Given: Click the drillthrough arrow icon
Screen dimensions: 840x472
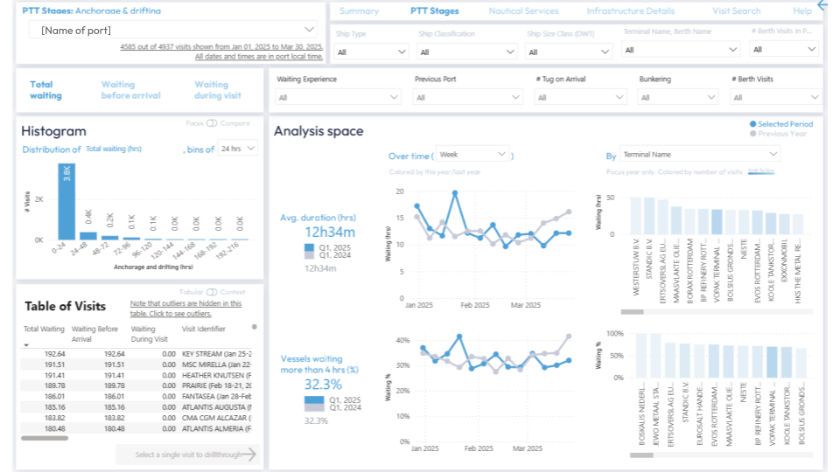Looking at the screenshot, I should [x=249, y=455].
